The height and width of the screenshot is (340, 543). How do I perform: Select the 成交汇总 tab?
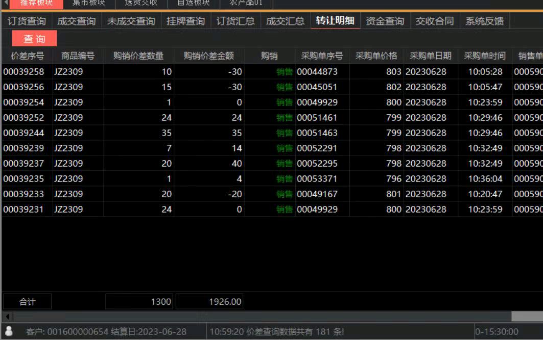285,21
